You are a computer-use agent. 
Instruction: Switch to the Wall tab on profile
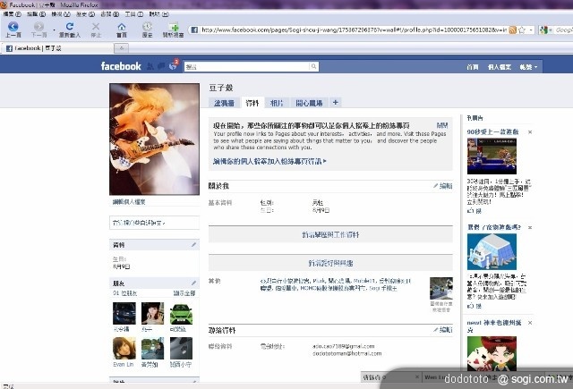point(224,103)
